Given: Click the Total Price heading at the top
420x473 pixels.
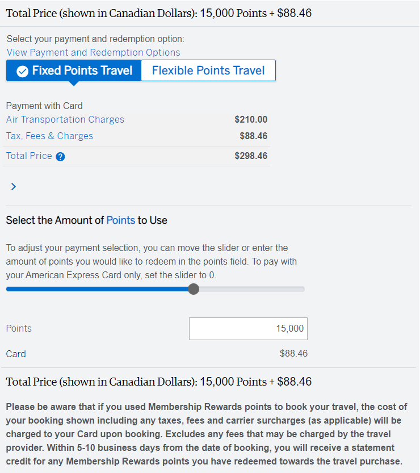Looking at the screenshot, I should (x=158, y=13).
